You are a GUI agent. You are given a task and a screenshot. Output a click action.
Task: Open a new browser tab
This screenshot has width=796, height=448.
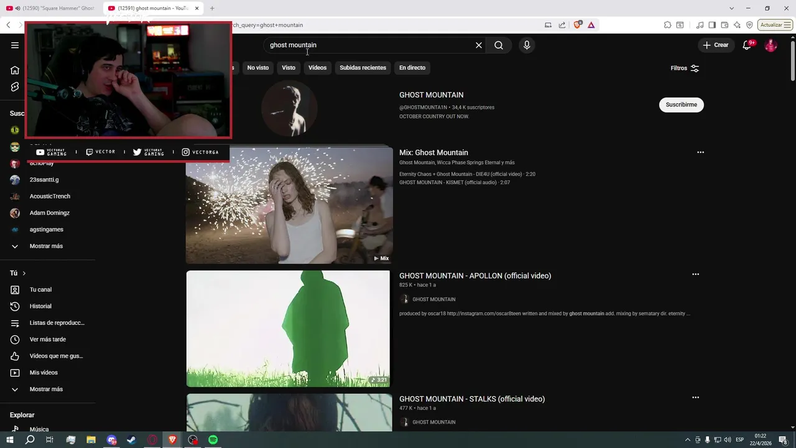[x=212, y=8]
